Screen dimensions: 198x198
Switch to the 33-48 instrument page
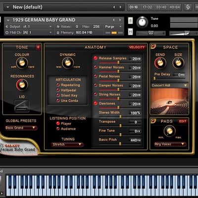click(160, 7)
